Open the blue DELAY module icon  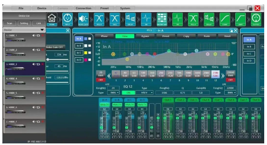[130, 19]
